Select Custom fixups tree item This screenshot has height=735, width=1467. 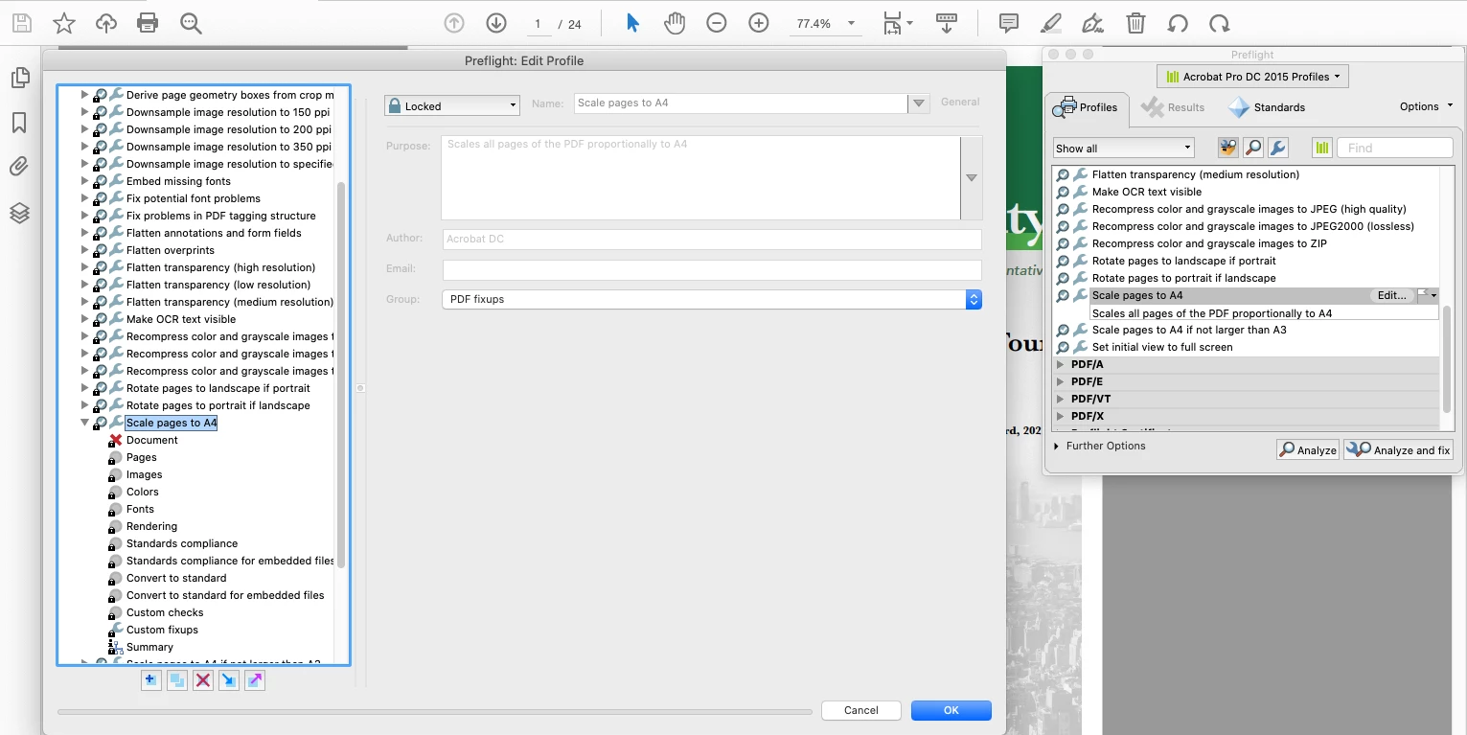tap(162, 630)
